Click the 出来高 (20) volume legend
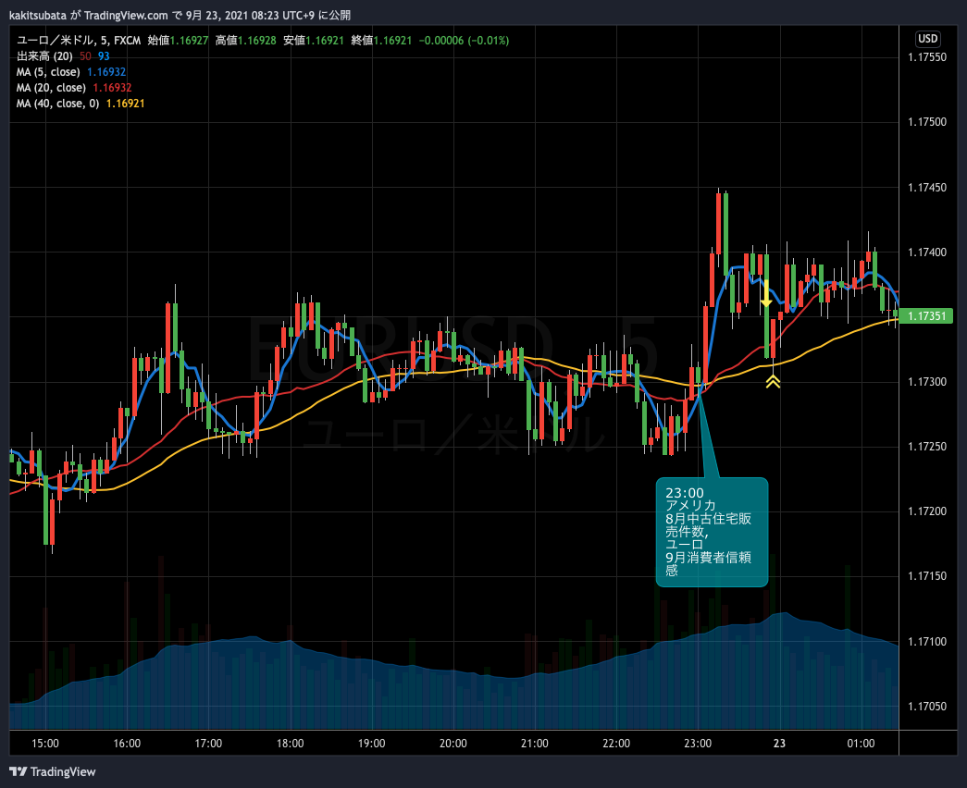Screen dimensions: 967x788 [63, 56]
